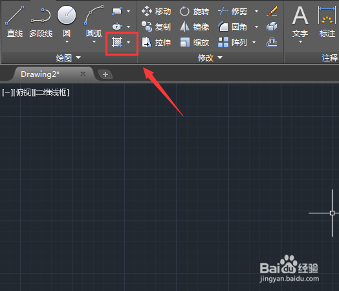Select the Rectangle tool icon
Screen dimensions: 339x291
tap(117, 11)
